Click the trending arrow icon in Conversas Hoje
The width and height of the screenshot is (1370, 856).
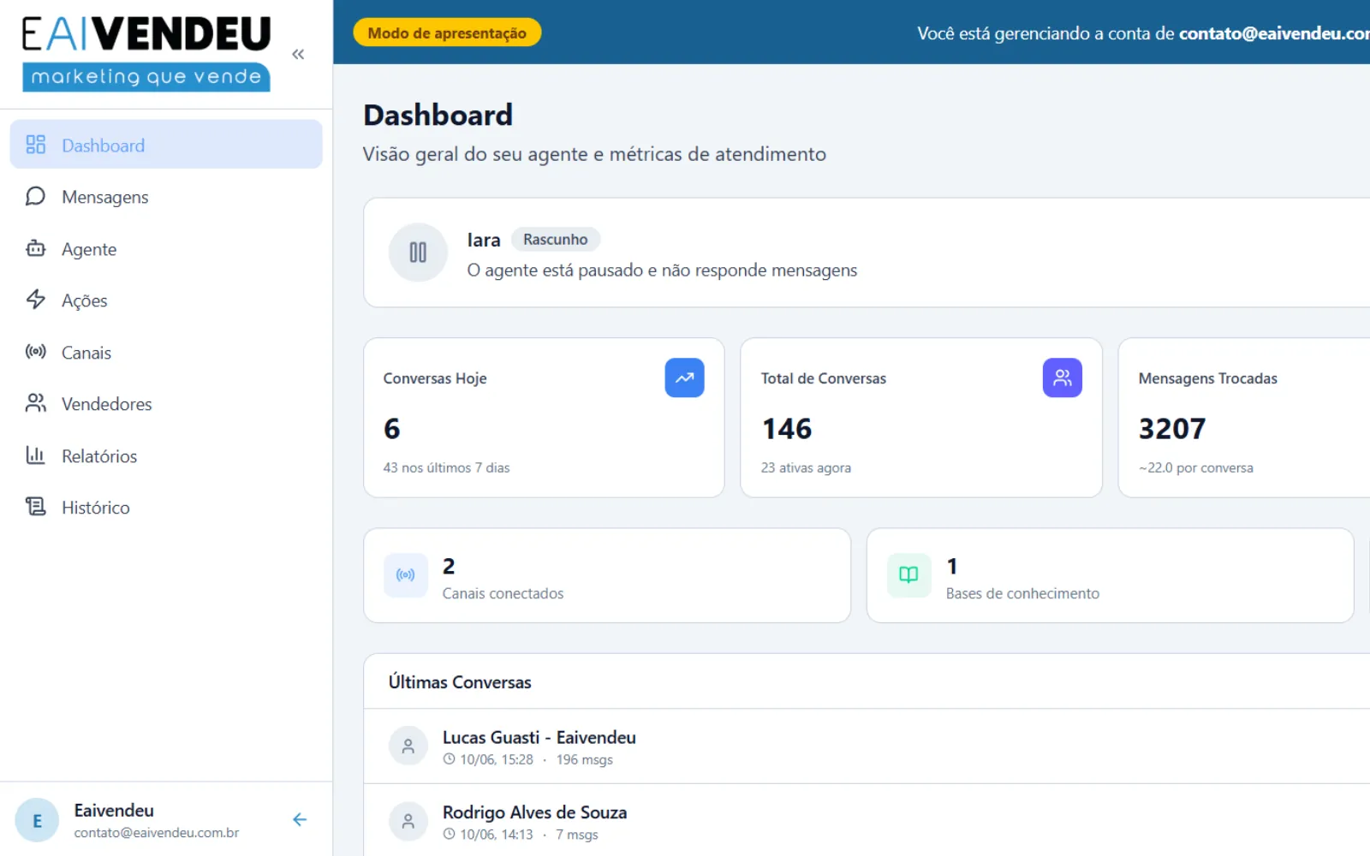point(684,377)
